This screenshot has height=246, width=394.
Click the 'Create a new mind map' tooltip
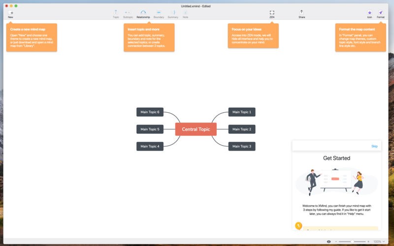click(x=32, y=37)
